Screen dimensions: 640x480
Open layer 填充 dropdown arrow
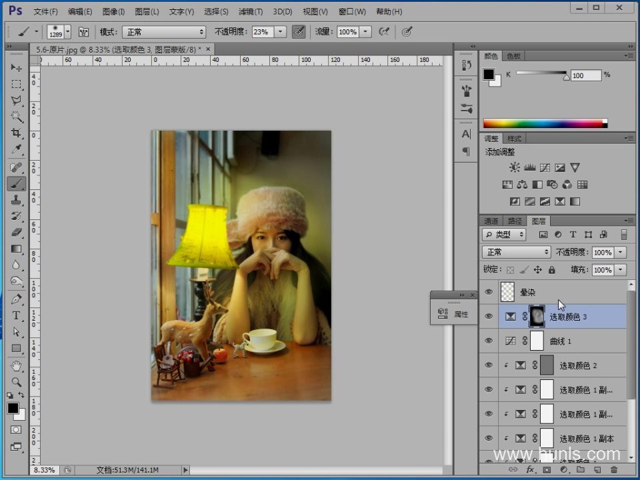point(621,270)
